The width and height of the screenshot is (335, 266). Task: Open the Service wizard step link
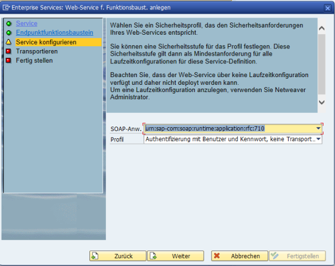(26, 24)
